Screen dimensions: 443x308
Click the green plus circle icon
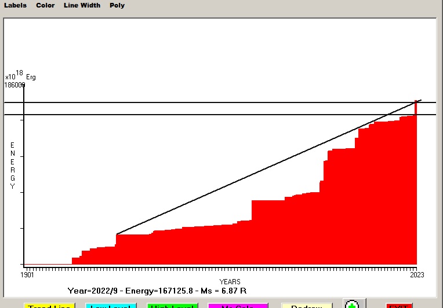click(x=352, y=305)
